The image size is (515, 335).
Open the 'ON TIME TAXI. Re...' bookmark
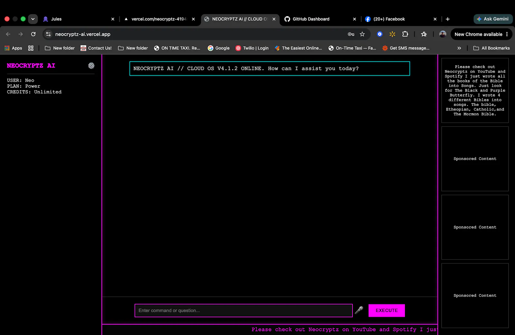click(177, 48)
